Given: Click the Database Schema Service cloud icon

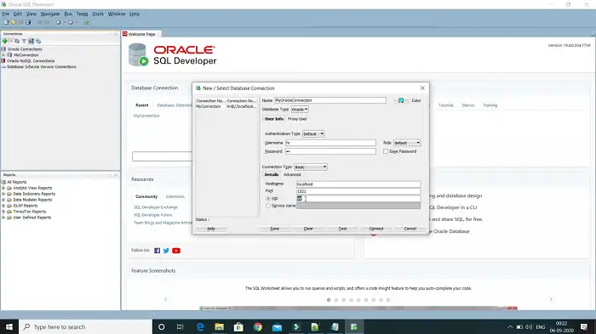Looking at the screenshot, I should point(3,67).
